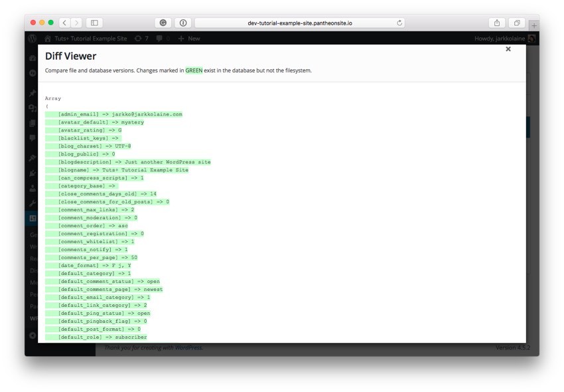
Task: Click the word Array in the diff
Action: click(x=53, y=98)
